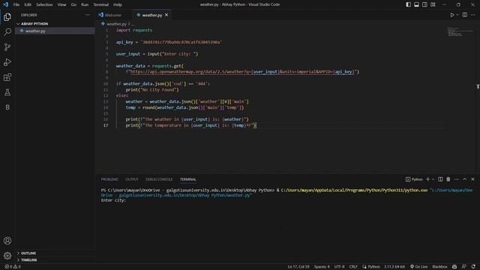Open the View menu
This screenshot has width=480, height=270.
click(61, 4)
